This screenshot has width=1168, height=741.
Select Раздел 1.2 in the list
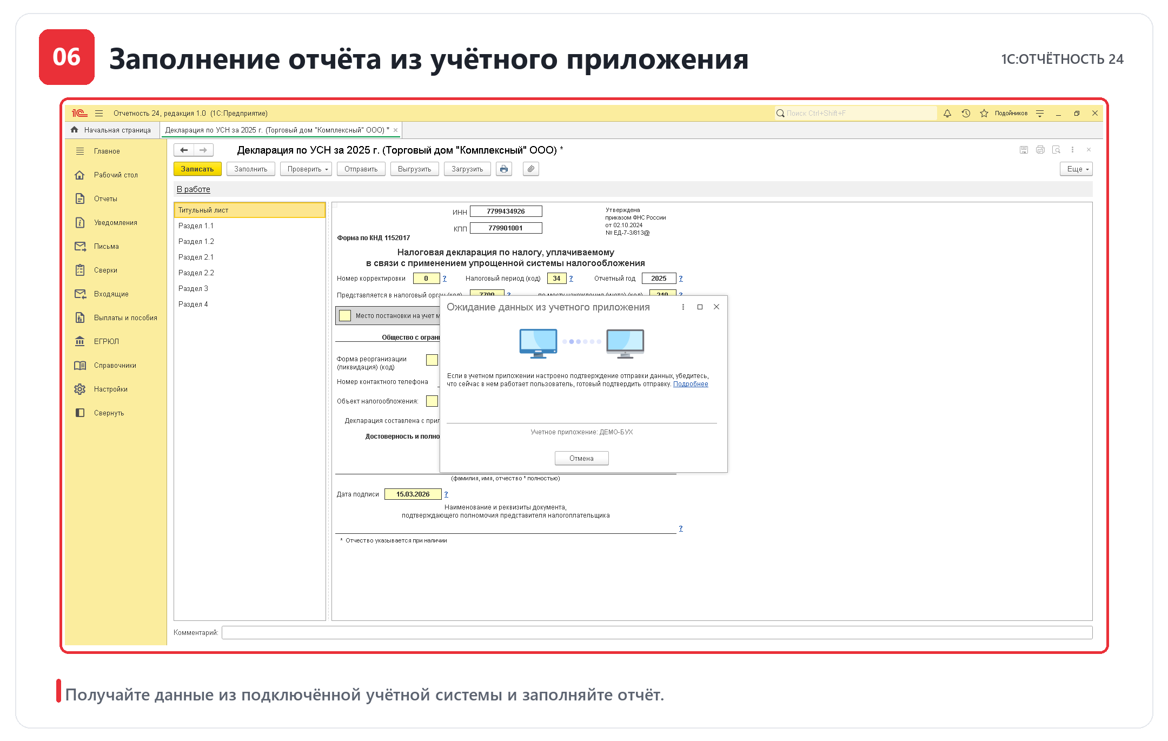point(249,241)
